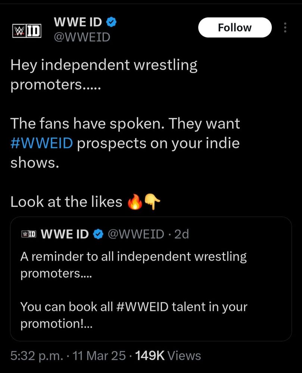Open the #WWEID hashtag link
Screen dimensions: 302x373
tap(41, 144)
